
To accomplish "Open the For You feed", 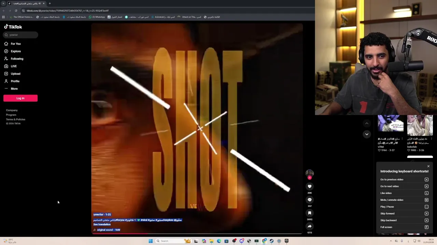I will pyautogui.click(x=13, y=44).
